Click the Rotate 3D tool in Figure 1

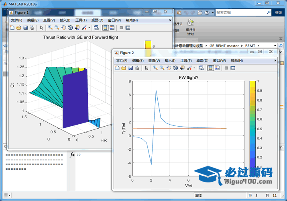(x=70, y=28)
